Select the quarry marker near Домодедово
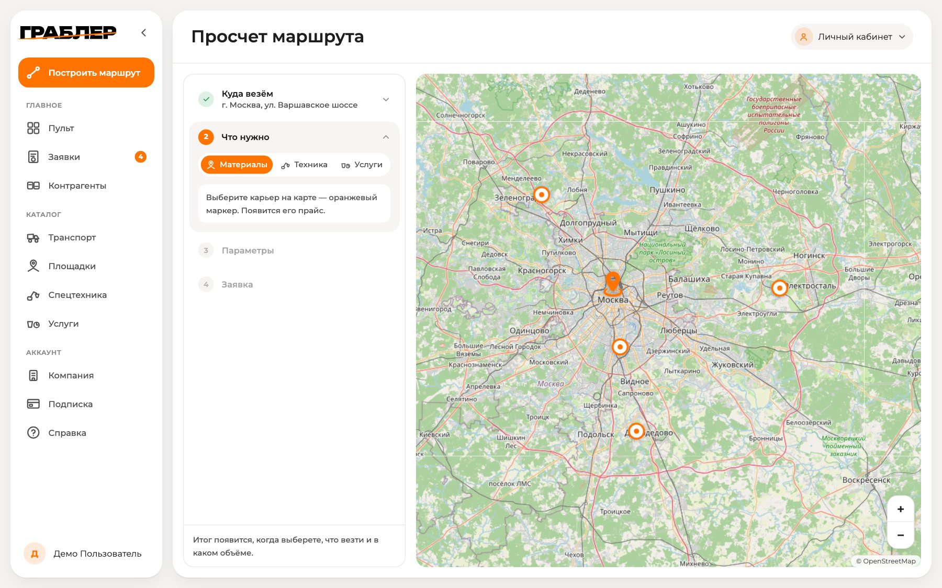This screenshot has width=942, height=588. pyautogui.click(x=636, y=431)
